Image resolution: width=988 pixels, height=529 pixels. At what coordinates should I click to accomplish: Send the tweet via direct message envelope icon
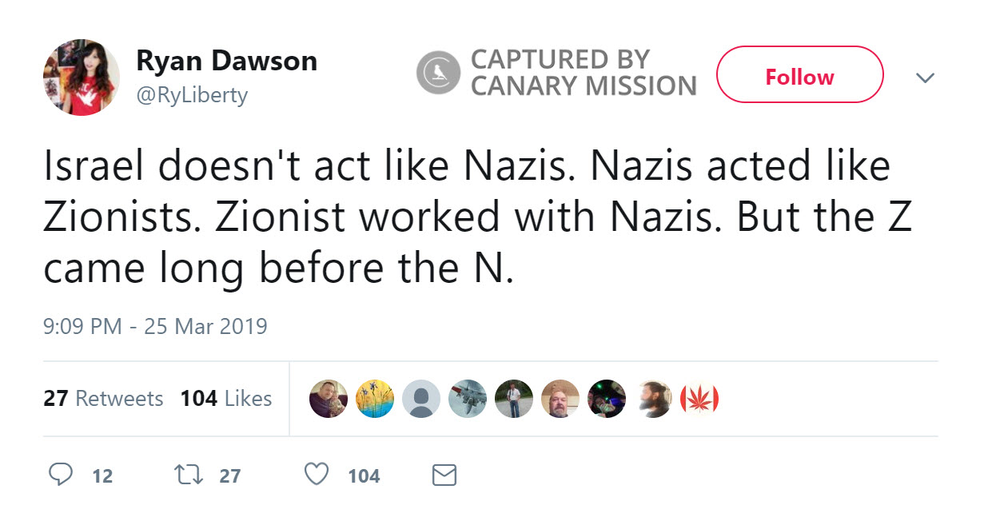tap(443, 475)
